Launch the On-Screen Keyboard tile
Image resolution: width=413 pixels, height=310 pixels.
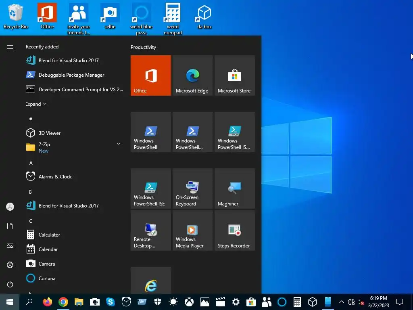192,189
